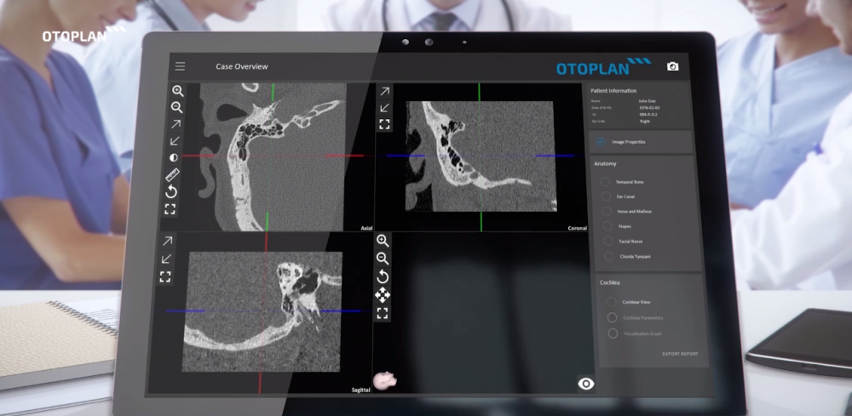Click the Cochlea section heading

pos(610,282)
